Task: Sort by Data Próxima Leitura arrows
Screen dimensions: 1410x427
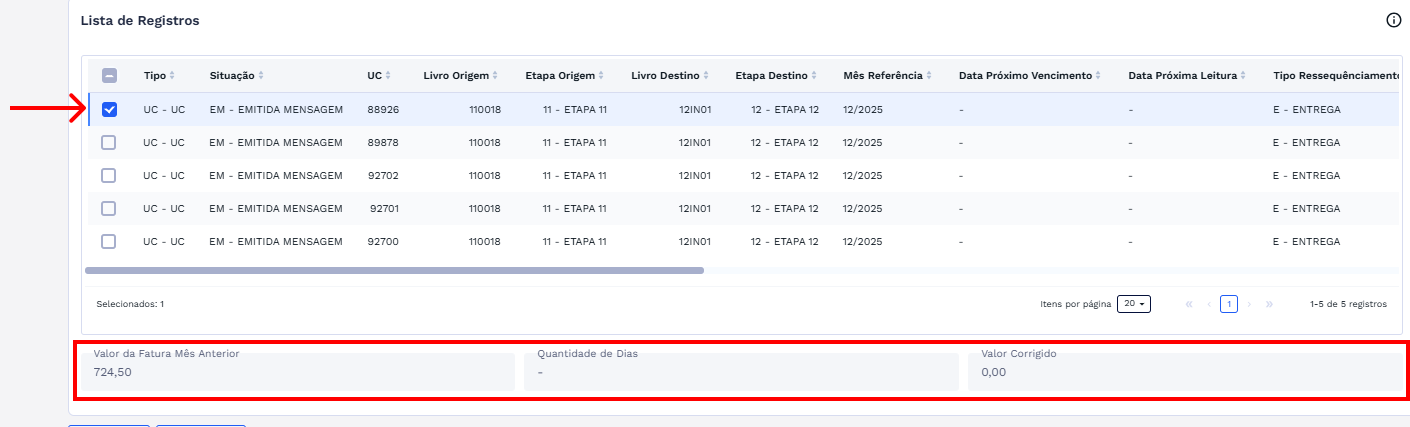Action: [1243, 75]
